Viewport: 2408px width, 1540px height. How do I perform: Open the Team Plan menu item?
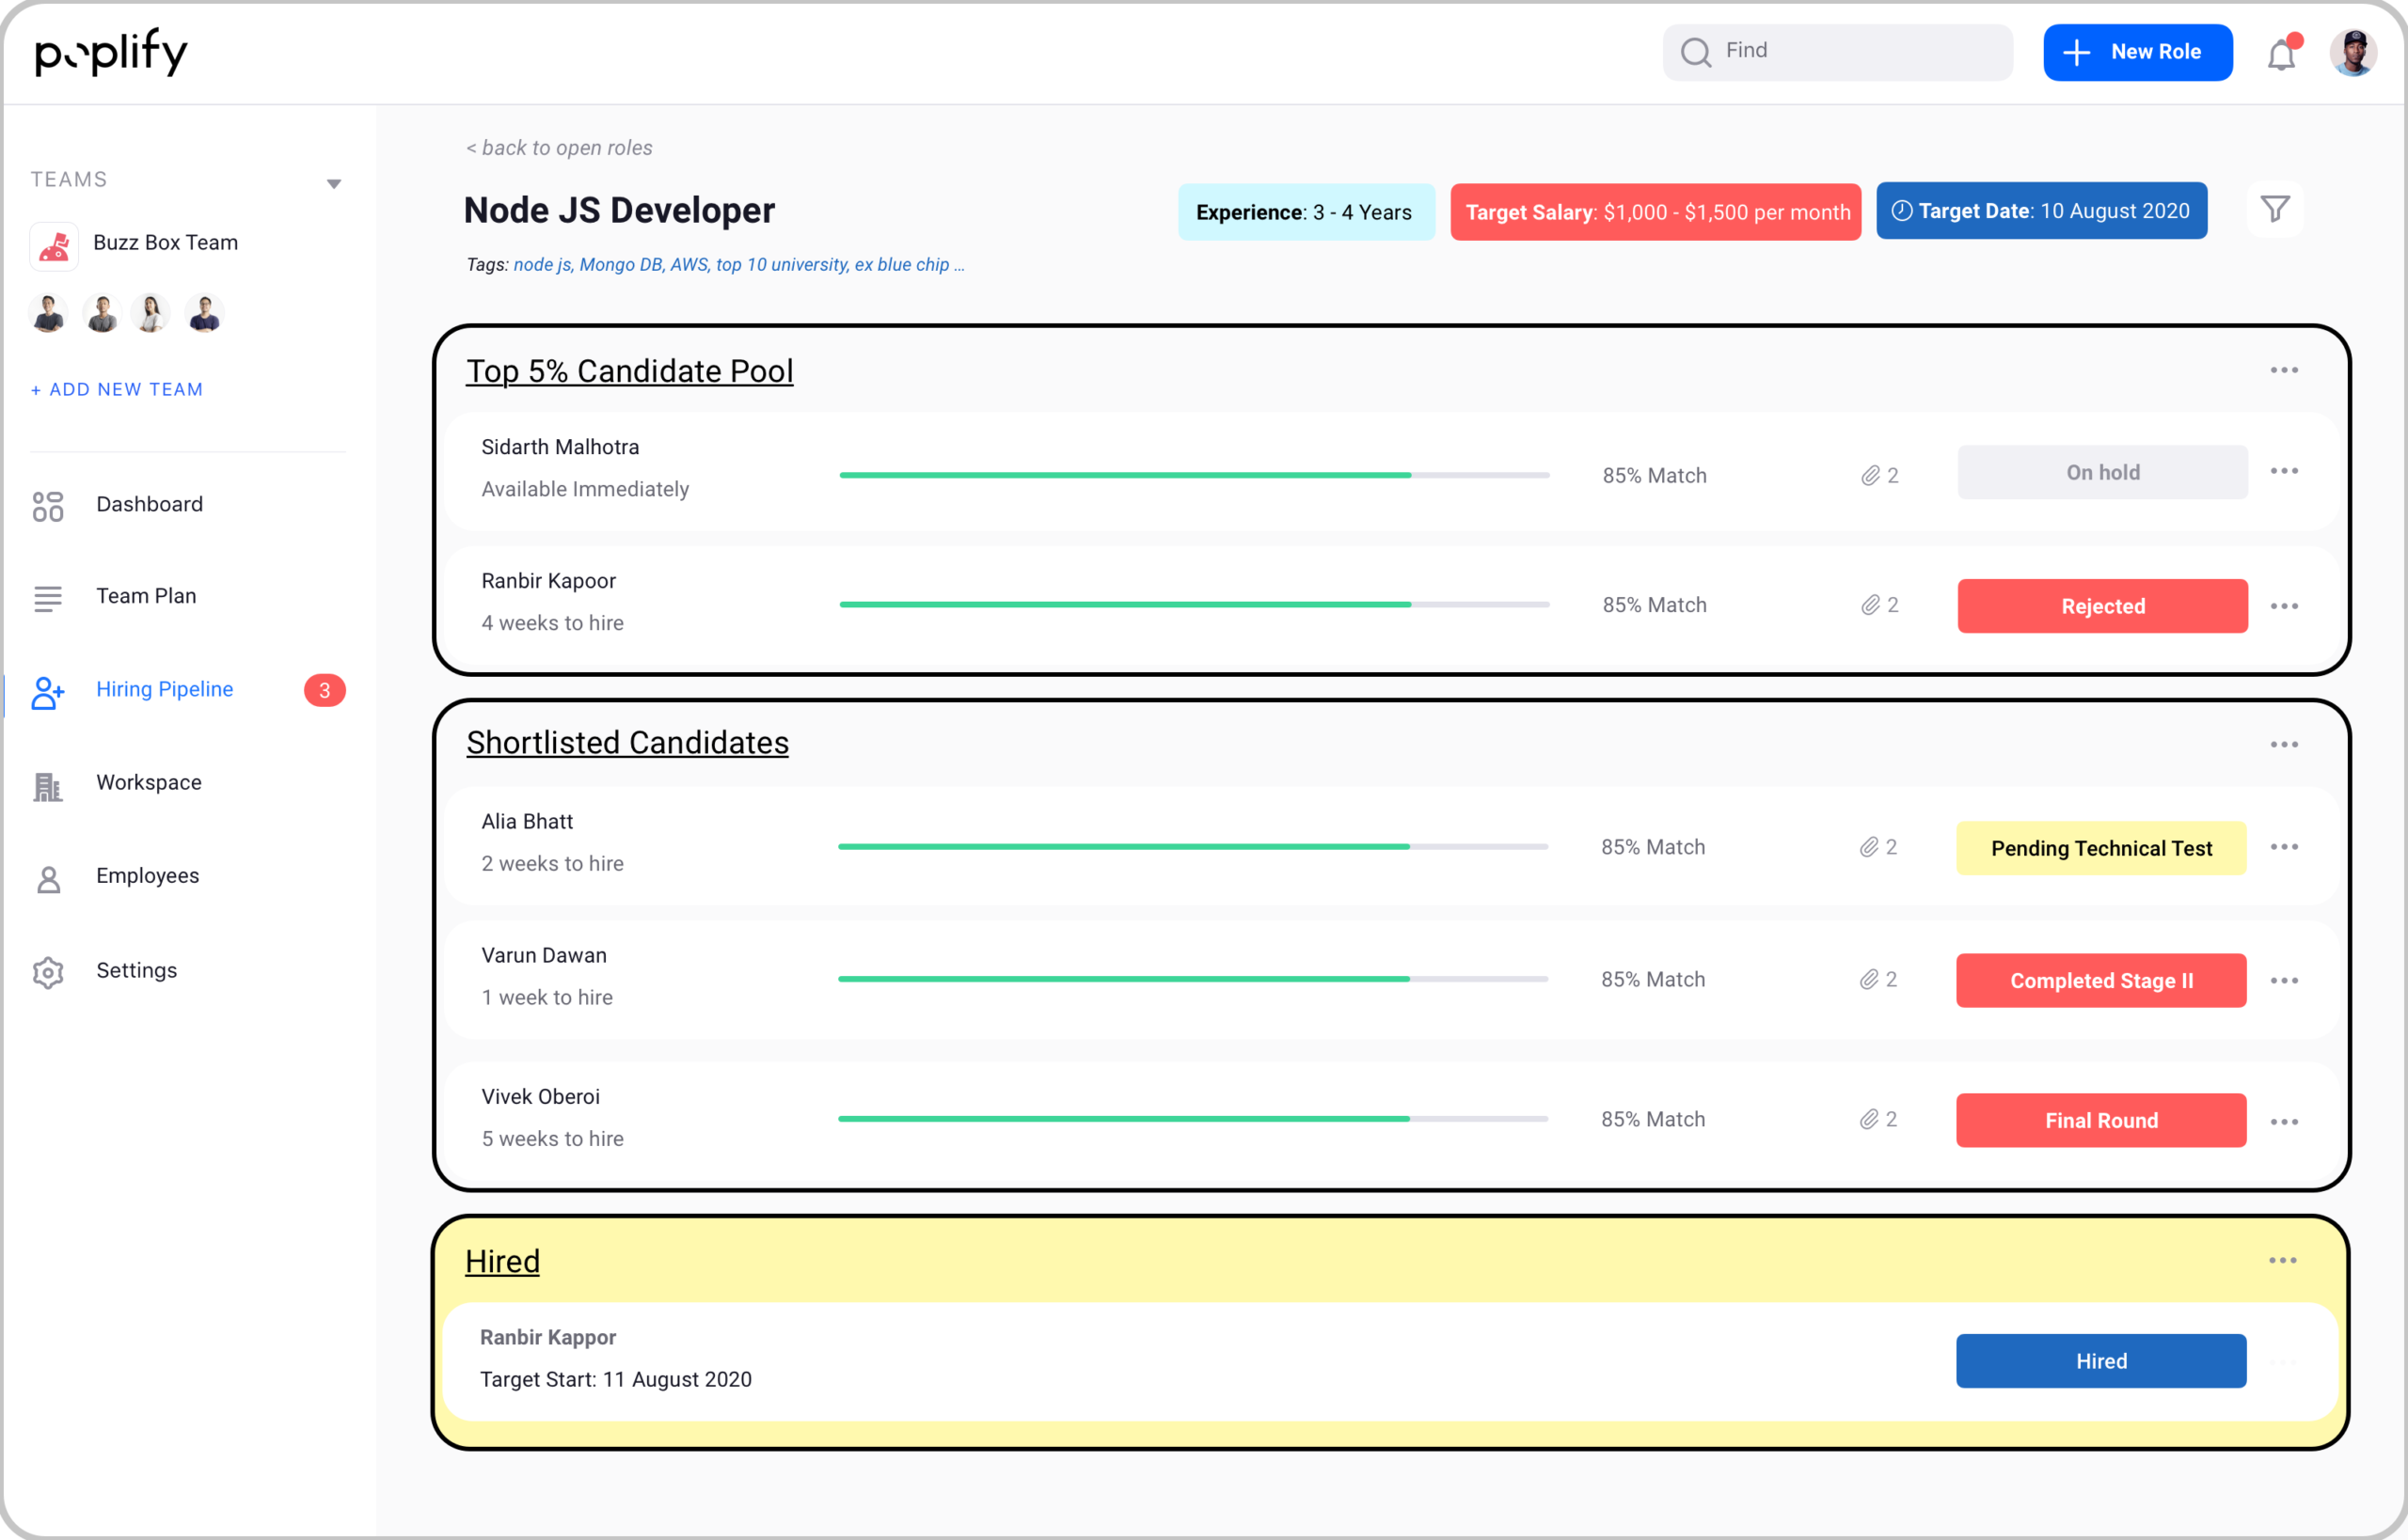pyautogui.click(x=146, y=597)
